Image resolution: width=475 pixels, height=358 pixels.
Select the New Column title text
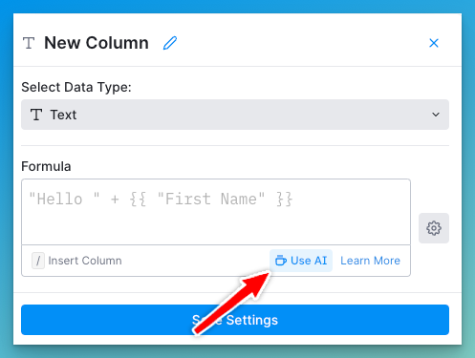pyautogui.click(x=97, y=43)
